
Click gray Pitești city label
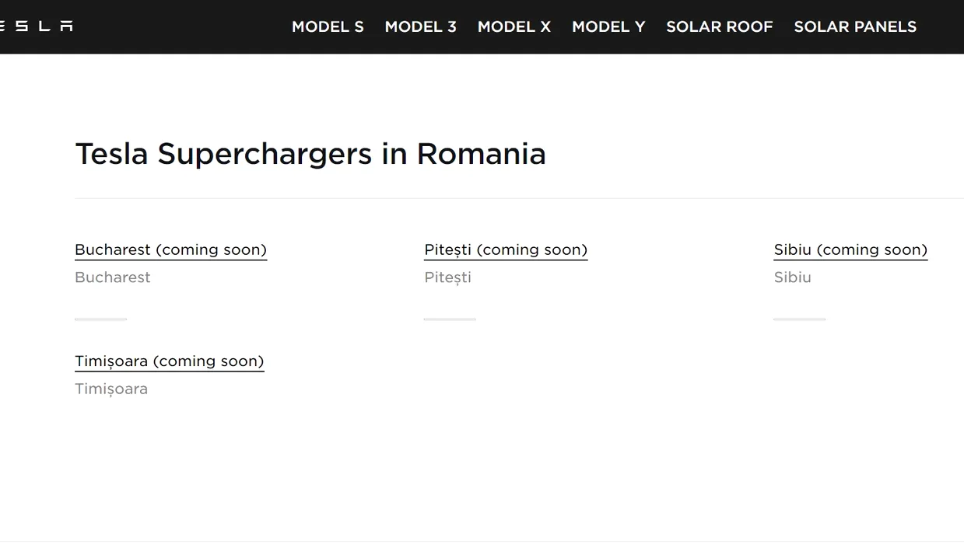coord(447,277)
